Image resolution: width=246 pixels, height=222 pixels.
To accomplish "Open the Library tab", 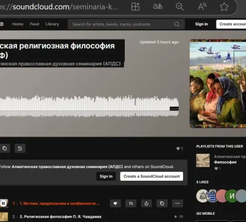I will click(52, 24).
